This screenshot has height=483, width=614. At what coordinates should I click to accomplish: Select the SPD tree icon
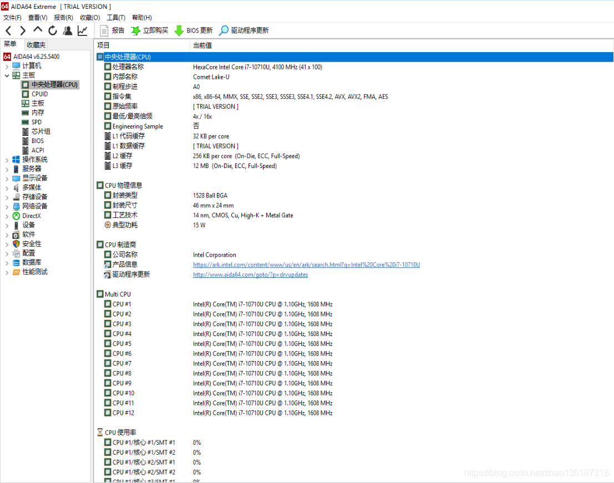(26, 122)
